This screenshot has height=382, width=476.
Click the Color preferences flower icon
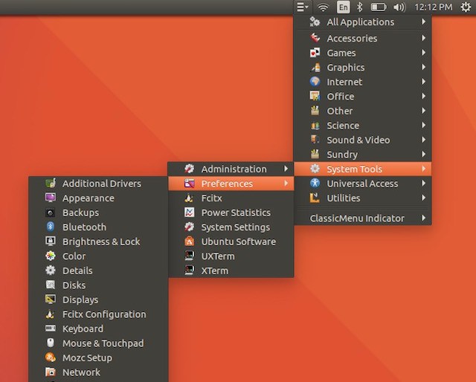pyautogui.click(x=51, y=256)
